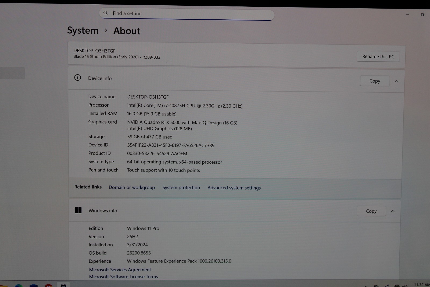Select OS build 26200.8655 value
430x287 pixels.
[139, 253]
